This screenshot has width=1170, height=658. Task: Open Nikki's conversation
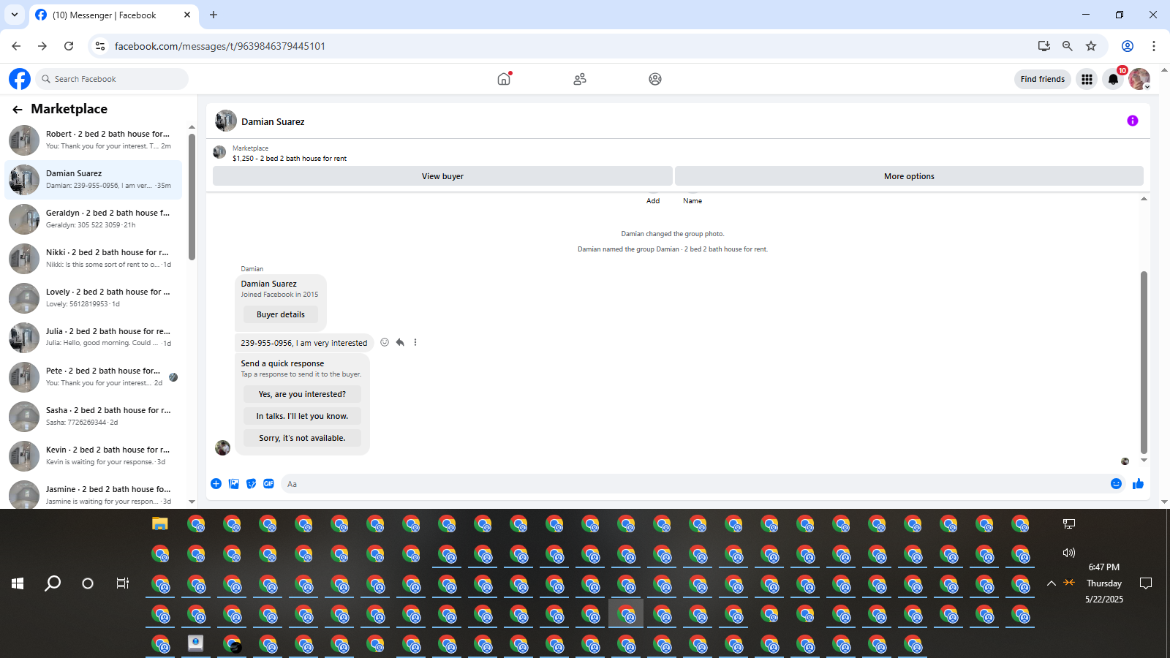[x=94, y=259]
